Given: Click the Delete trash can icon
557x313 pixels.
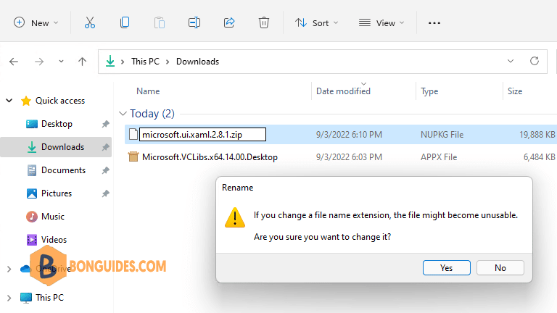Looking at the screenshot, I should click(263, 22).
